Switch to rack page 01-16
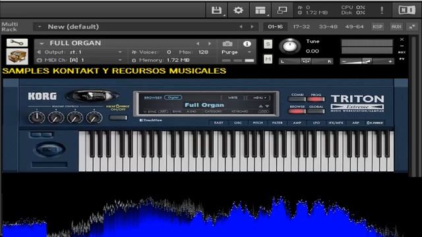The image size is (422, 237). [x=276, y=26]
